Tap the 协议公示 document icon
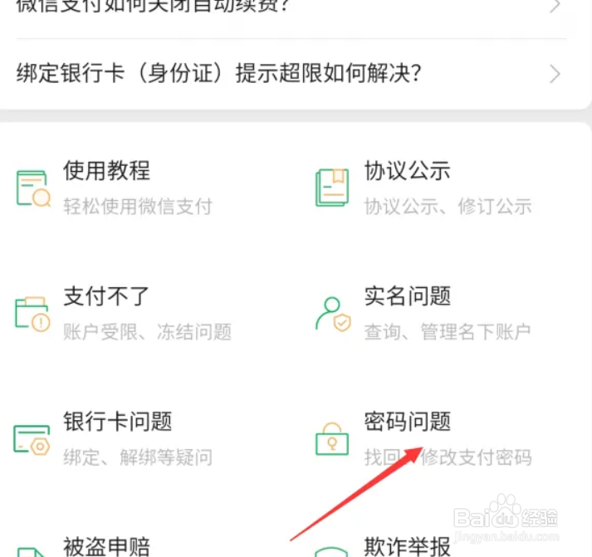Viewport: 592px width, 557px height. click(x=332, y=188)
